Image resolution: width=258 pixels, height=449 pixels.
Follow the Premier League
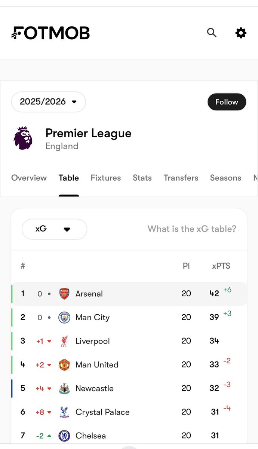(x=227, y=102)
